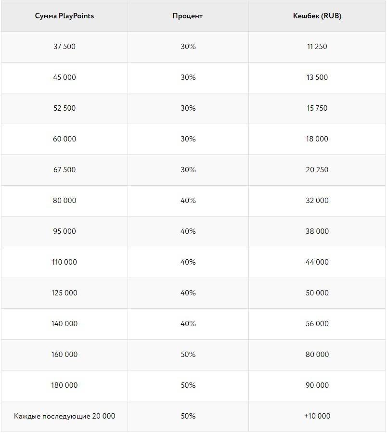This screenshot has height=433, width=387.
Task: Click the 'Сумма PlayPoints' column header
Action: tap(64, 16)
